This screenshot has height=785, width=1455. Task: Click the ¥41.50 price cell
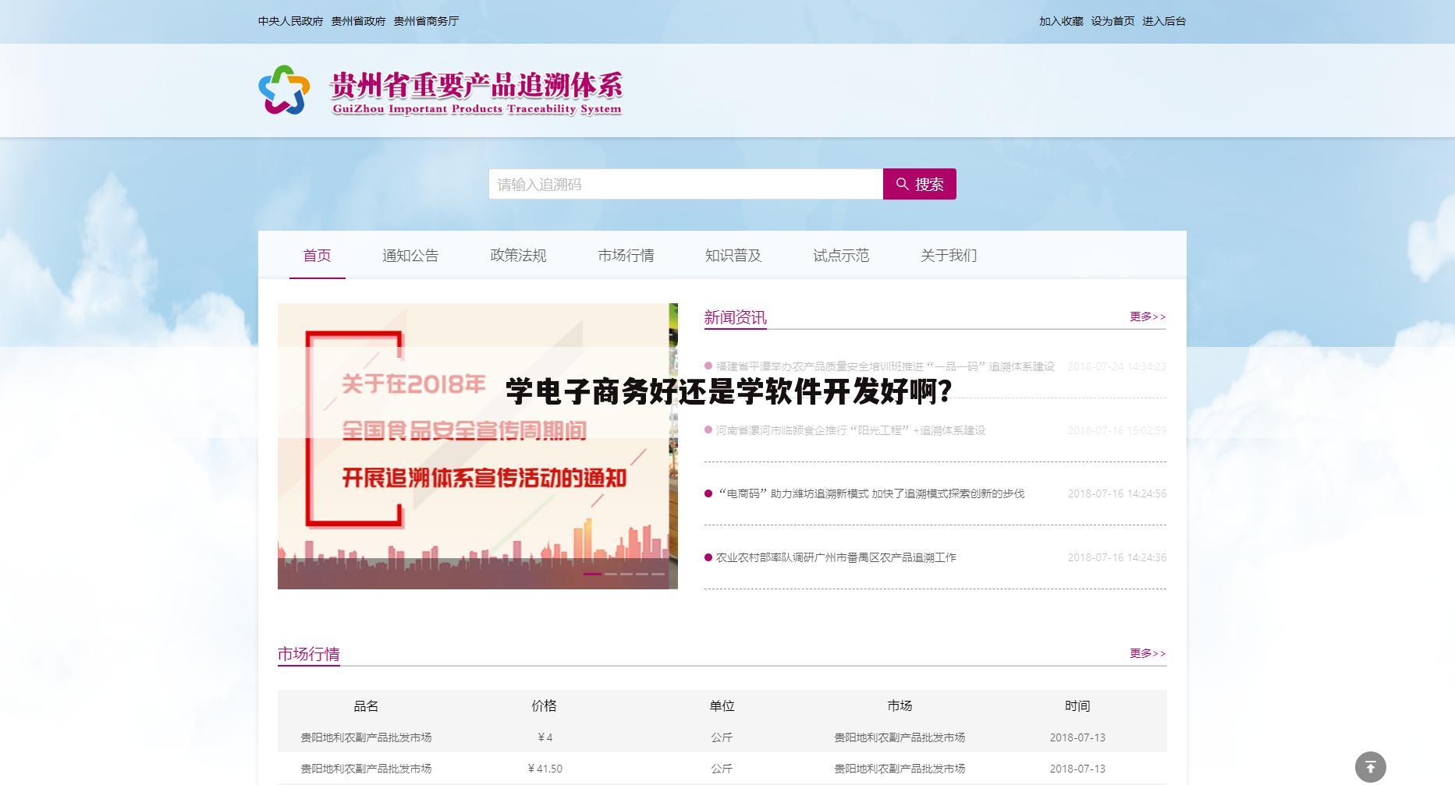click(x=545, y=769)
